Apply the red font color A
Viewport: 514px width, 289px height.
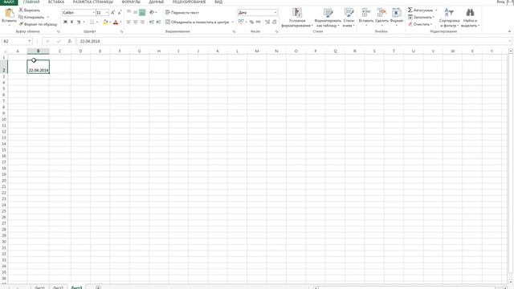tap(116, 22)
